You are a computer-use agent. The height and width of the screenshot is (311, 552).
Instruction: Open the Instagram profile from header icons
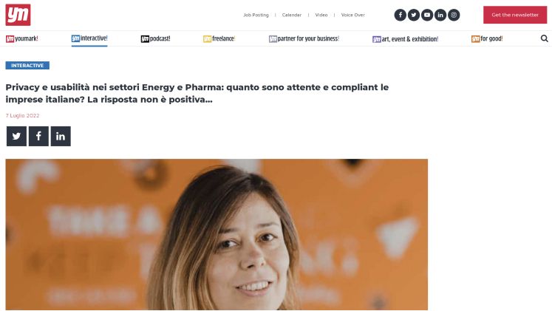coord(454,15)
